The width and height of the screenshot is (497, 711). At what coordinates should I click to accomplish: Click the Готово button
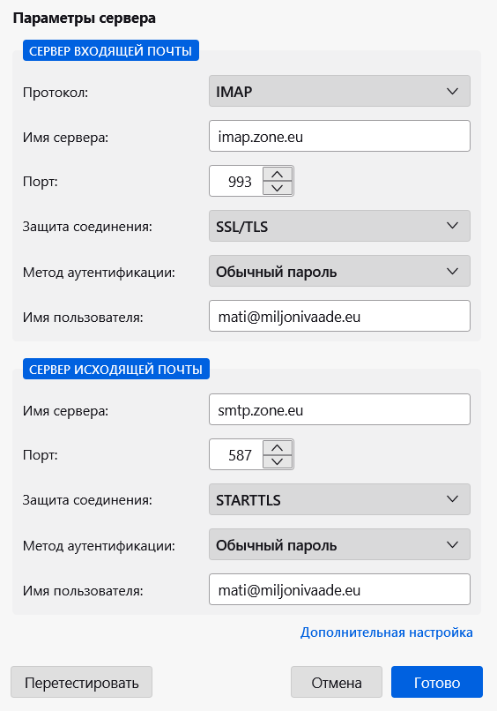[437, 682]
